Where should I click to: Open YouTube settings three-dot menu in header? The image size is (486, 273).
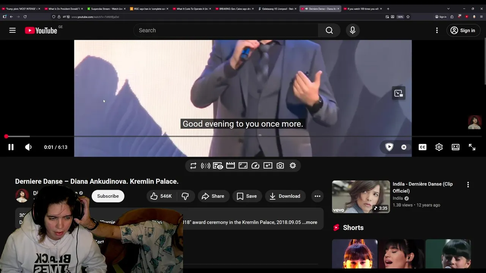click(x=437, y=30)
